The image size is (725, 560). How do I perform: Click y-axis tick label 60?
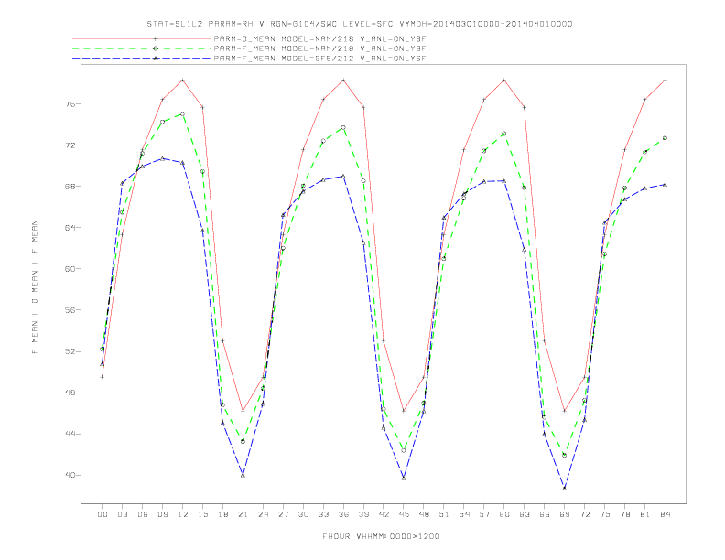tap(70, 268)
